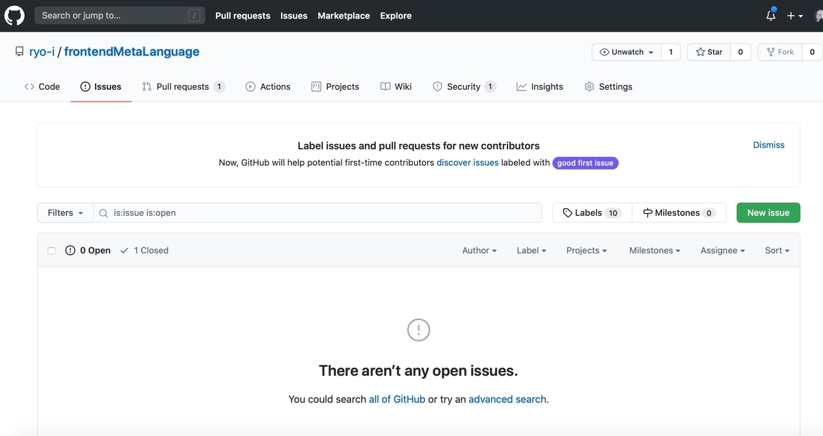The height and width of the screenshot is (436, 823).
Task: Expand the Sort dropdown
Action: (x=777, y=250)
